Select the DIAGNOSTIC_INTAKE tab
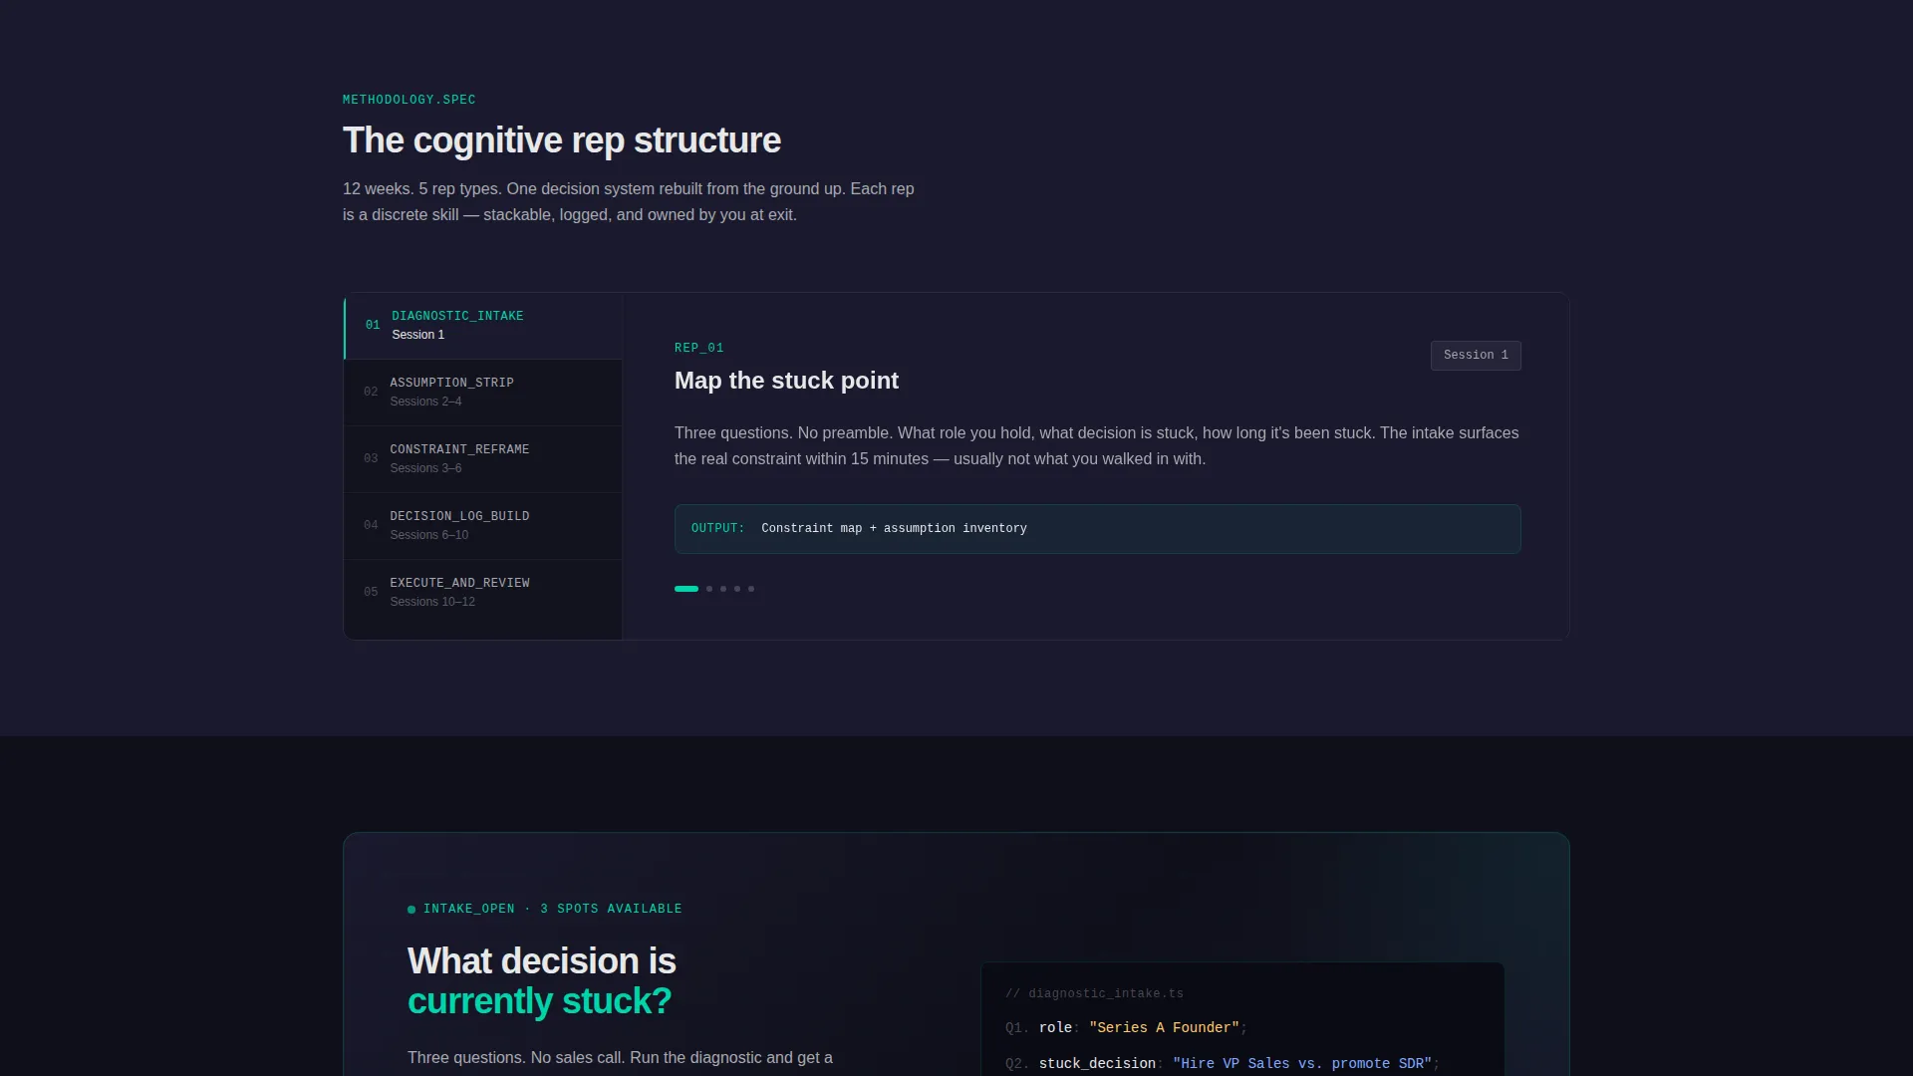The height and width of the screenshot is (1076, 1913). point(483,326)
